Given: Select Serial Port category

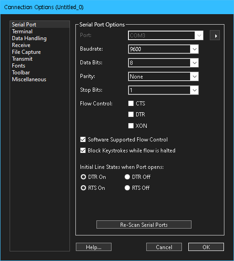Looking at the screenshot, I should [40, 25].
